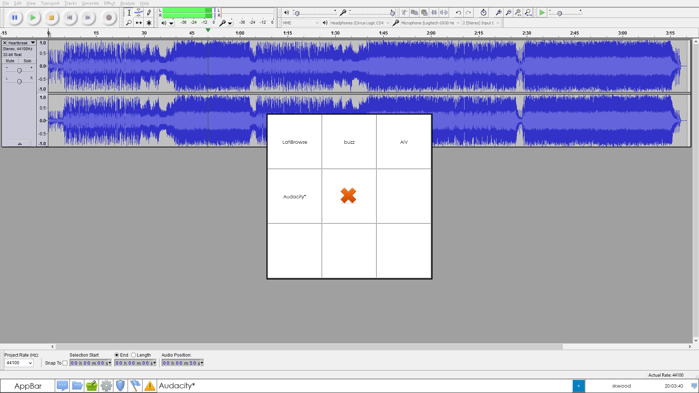Redo the last undone action

pos(468,12)
